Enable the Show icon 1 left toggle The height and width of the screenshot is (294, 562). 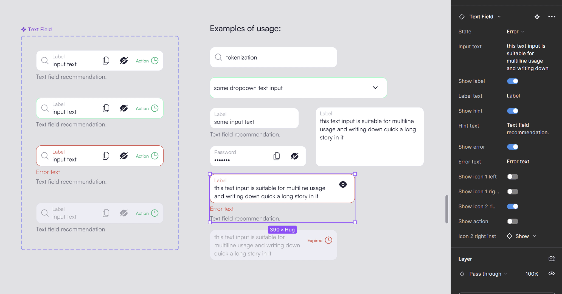point(512,177)
